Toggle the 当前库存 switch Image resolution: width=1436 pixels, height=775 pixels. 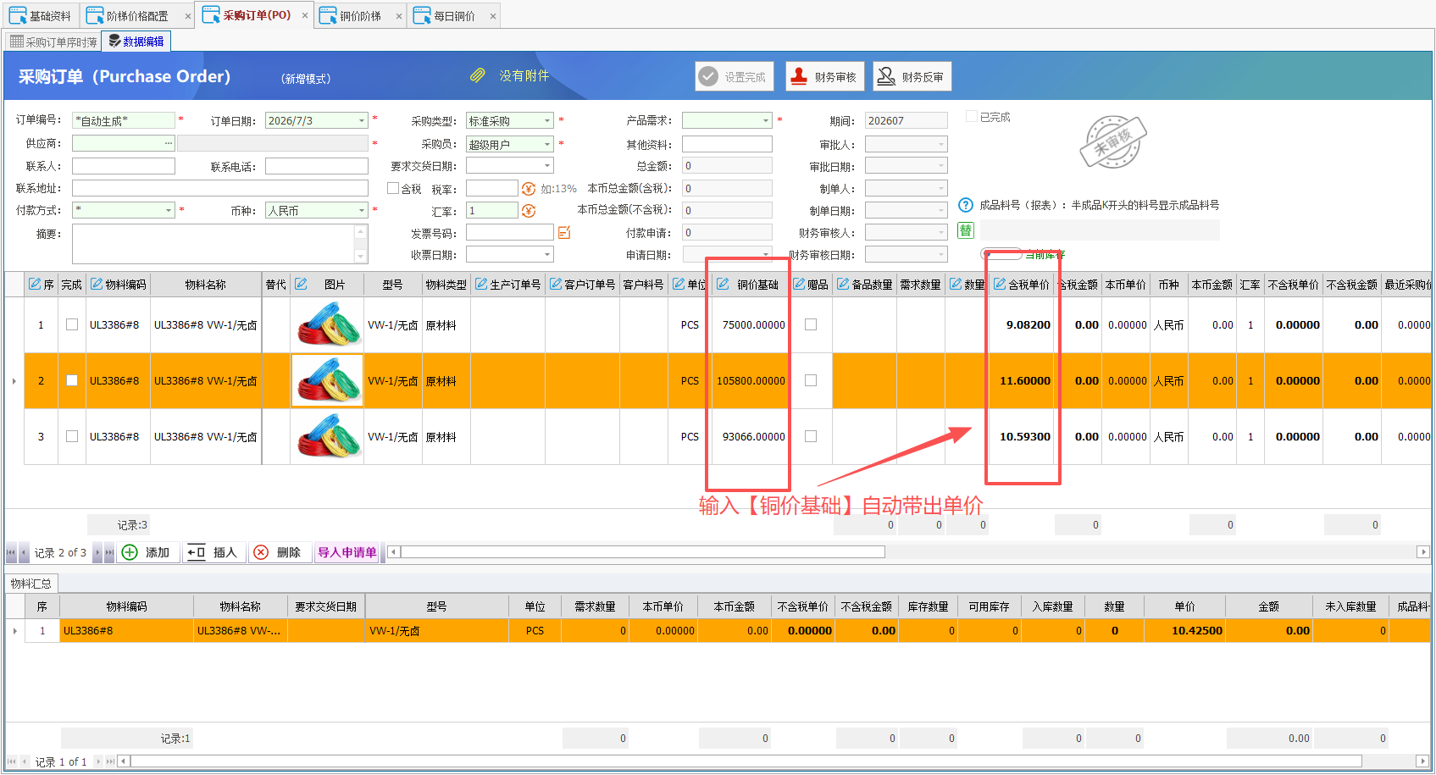coord(1001,253)
